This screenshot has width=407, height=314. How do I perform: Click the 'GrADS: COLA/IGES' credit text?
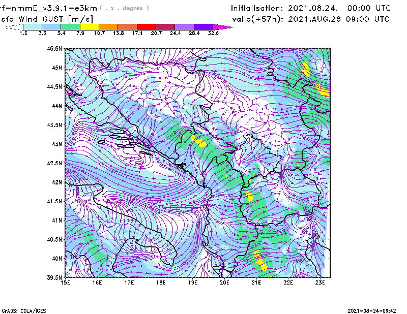pyautogui.click(x=24, y=311)
